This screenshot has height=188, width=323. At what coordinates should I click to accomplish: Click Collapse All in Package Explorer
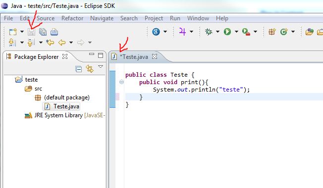click(78, 69)
